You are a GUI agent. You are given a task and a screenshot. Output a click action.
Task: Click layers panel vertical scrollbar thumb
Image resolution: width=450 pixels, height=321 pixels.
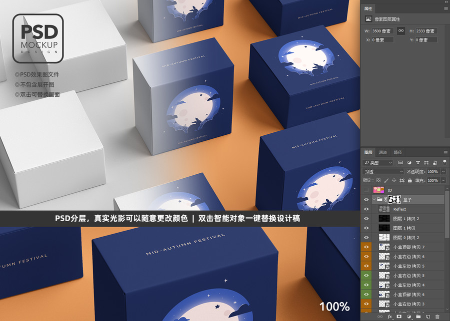pyautogui.click(x=447, y=214)
